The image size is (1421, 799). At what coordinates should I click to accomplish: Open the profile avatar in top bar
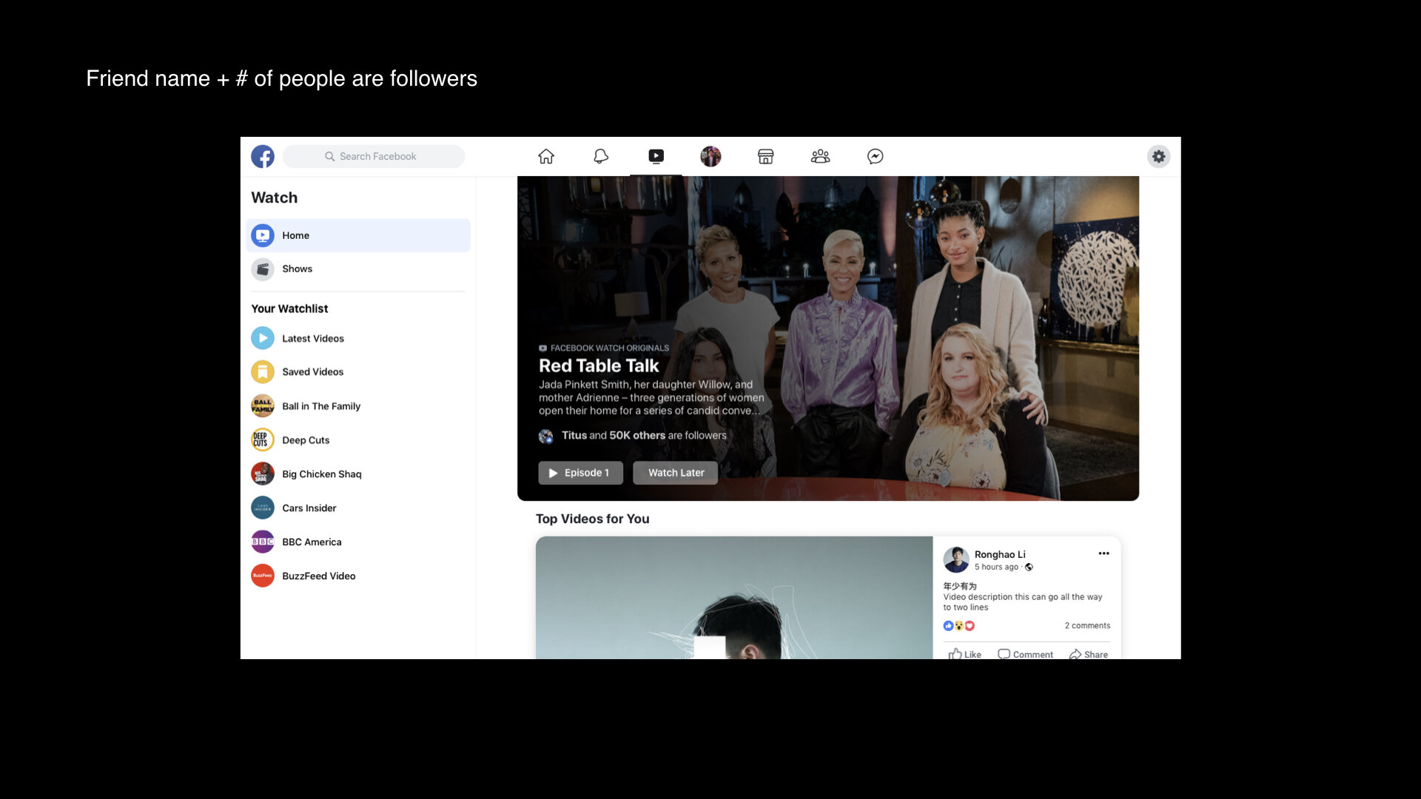coord(710,156)
